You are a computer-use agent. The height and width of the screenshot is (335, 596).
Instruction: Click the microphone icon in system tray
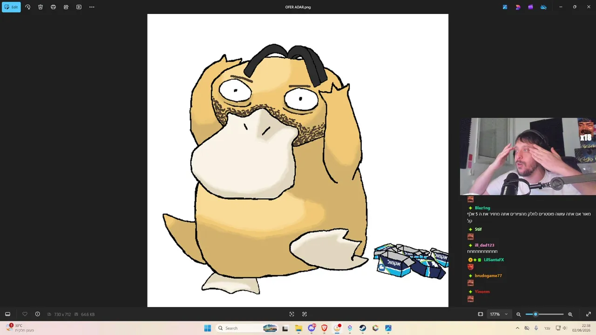pyautogui.click(x=536, y=328)
